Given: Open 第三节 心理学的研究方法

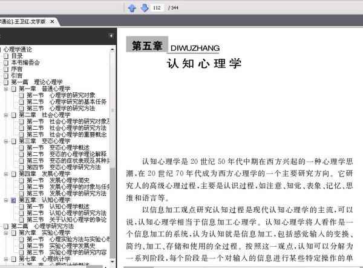Looking at the screenshot, I should click(61, 108).
